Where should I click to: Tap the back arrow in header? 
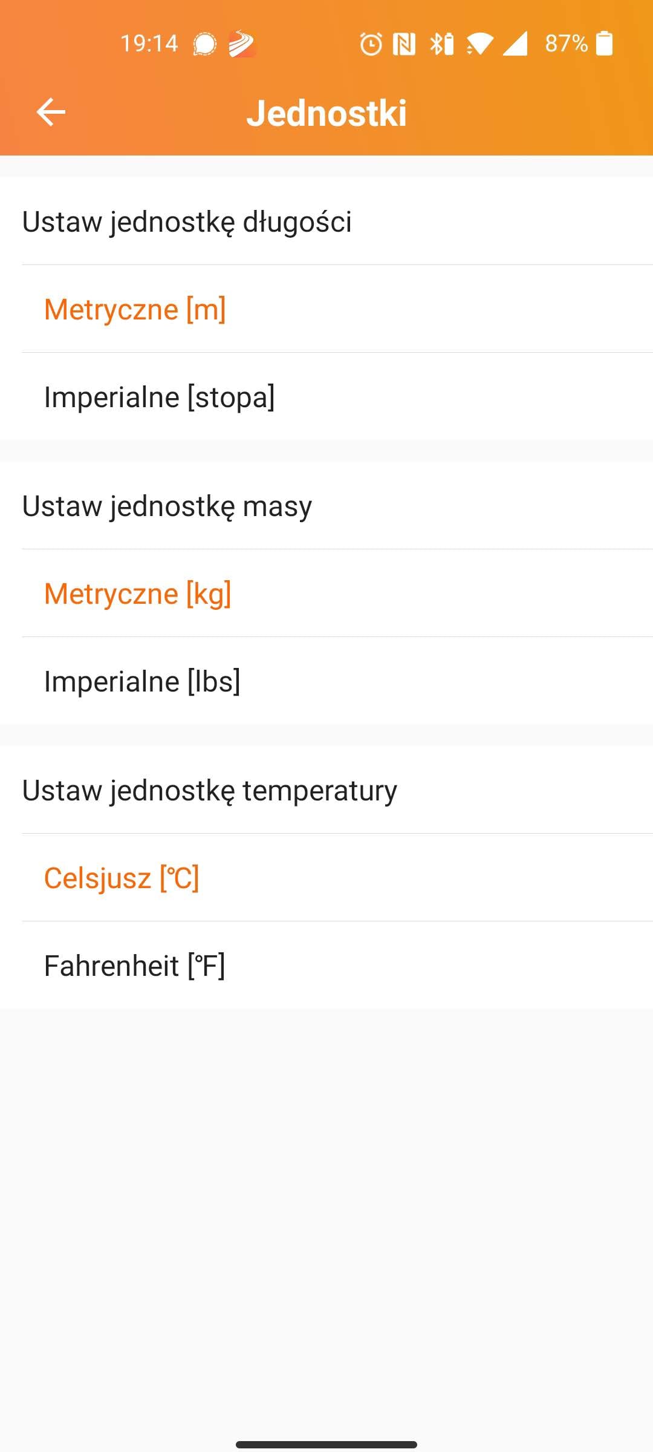(x=51, y=113)
